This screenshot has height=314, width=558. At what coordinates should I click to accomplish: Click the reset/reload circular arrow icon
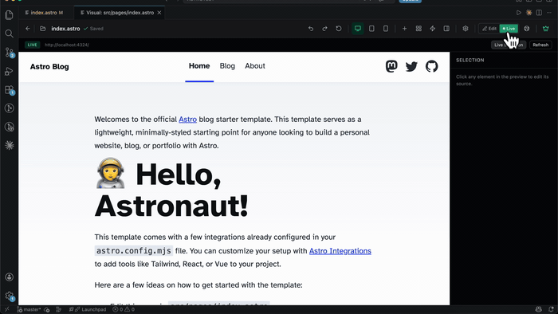(x=339, y=29)
